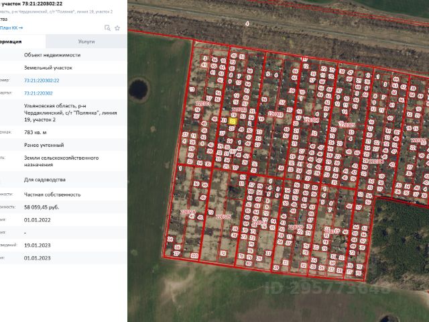Switch to the Услуги tab

click(x=86, y=42)
